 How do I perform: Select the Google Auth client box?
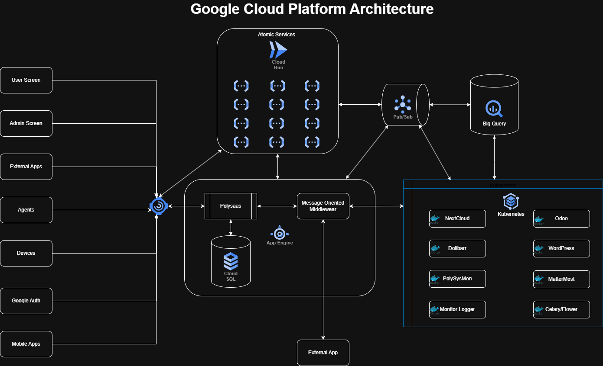(x=26, y=301)
